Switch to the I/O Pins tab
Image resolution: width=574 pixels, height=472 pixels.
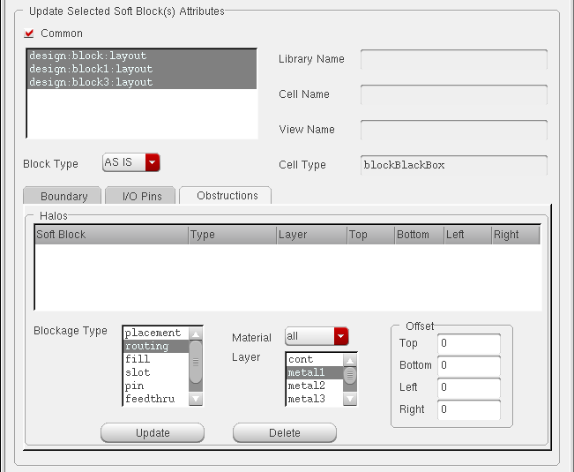139,196
